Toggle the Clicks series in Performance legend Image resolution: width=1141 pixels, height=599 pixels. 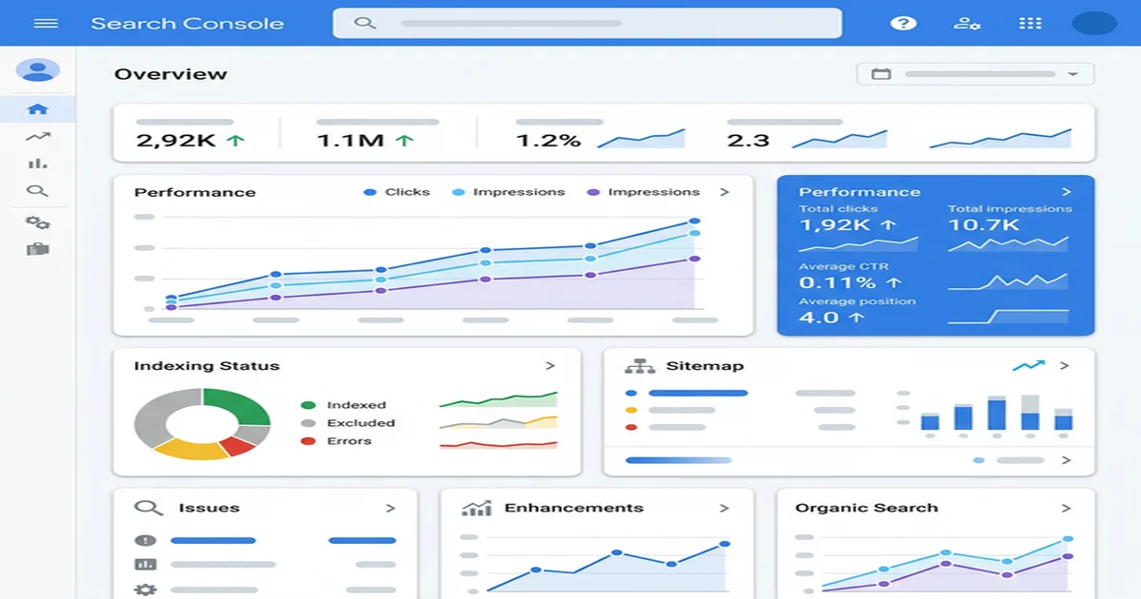point(396,192)
